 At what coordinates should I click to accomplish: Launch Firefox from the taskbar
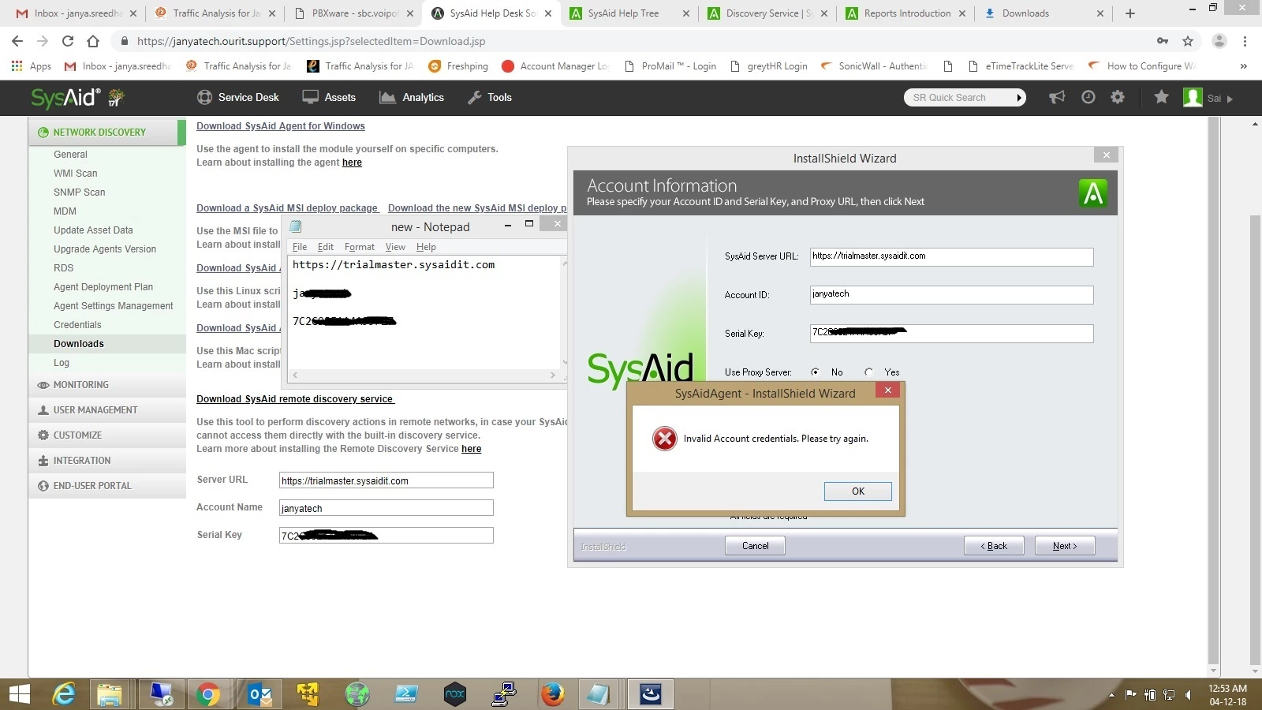552,694
